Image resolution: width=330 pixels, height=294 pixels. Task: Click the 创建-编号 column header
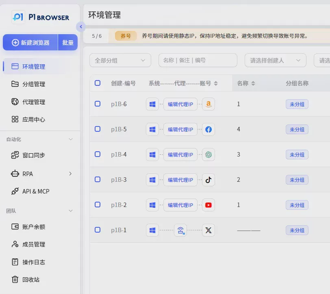click(x=123, y=83)
